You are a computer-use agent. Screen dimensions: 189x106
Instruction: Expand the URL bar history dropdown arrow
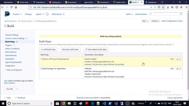151,7
